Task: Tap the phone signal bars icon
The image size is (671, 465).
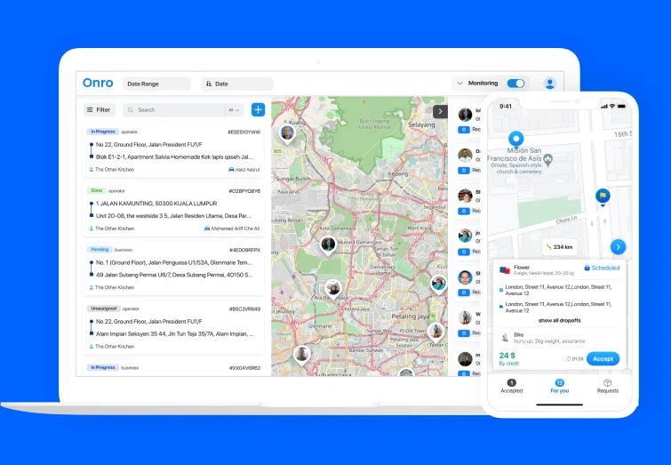Action: [x=604, y=106]
